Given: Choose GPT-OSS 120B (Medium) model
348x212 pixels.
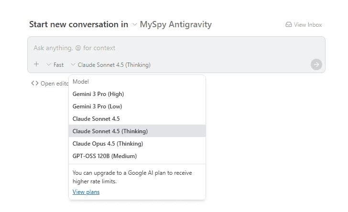Looking at the screenshot, I should coord(105,156).
